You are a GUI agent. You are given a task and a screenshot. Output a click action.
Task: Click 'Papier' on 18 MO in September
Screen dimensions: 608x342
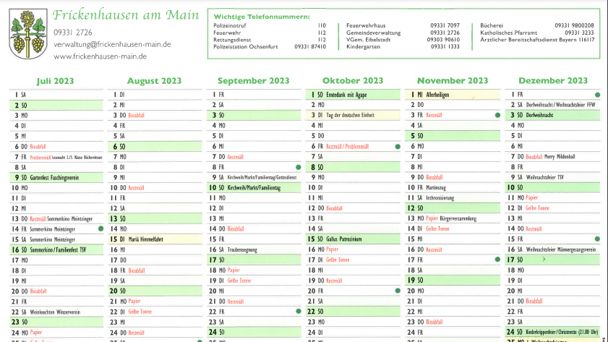234,270
